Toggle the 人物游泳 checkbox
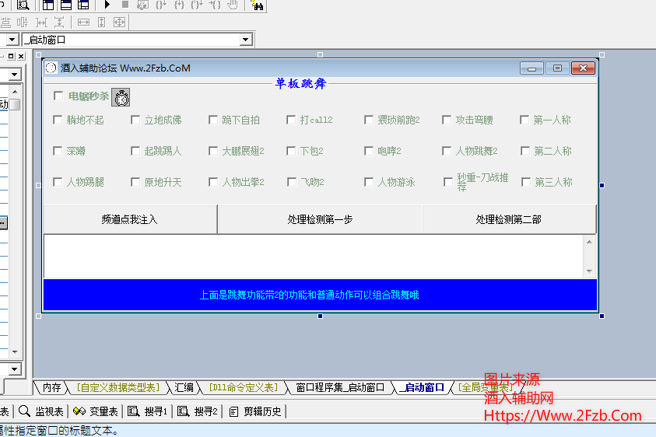Image resolution: width=656 pixels, height=437 pixels. tap(369, 182)
